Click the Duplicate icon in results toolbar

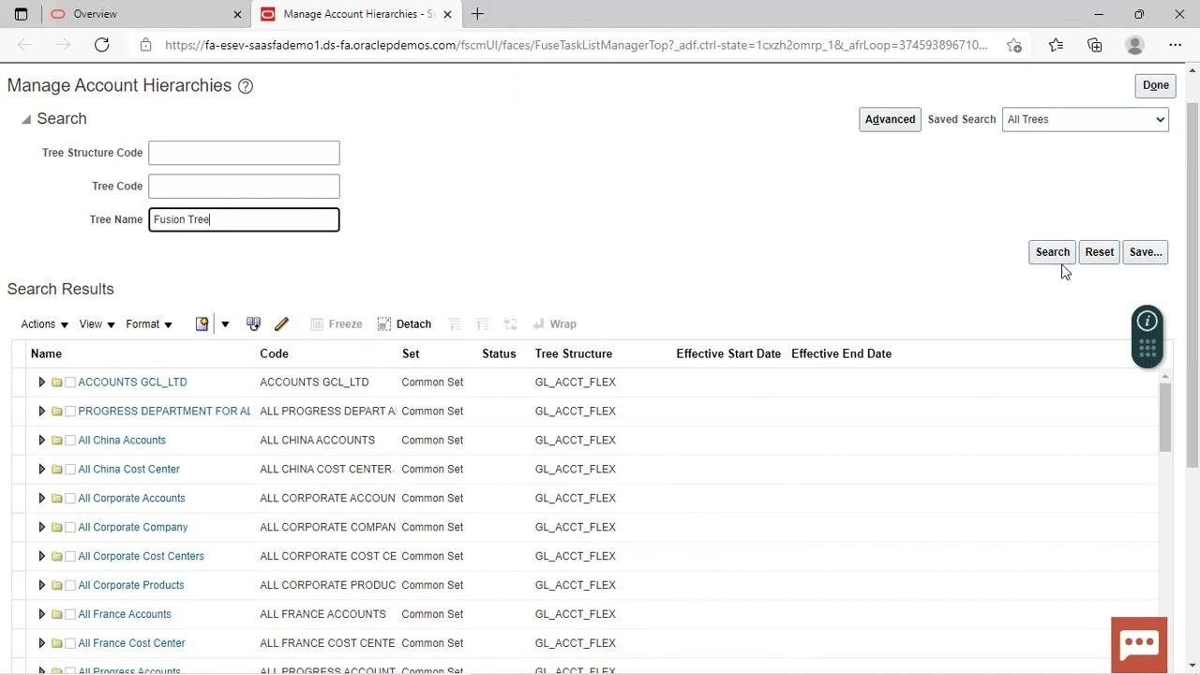click(x=253, y=323)
